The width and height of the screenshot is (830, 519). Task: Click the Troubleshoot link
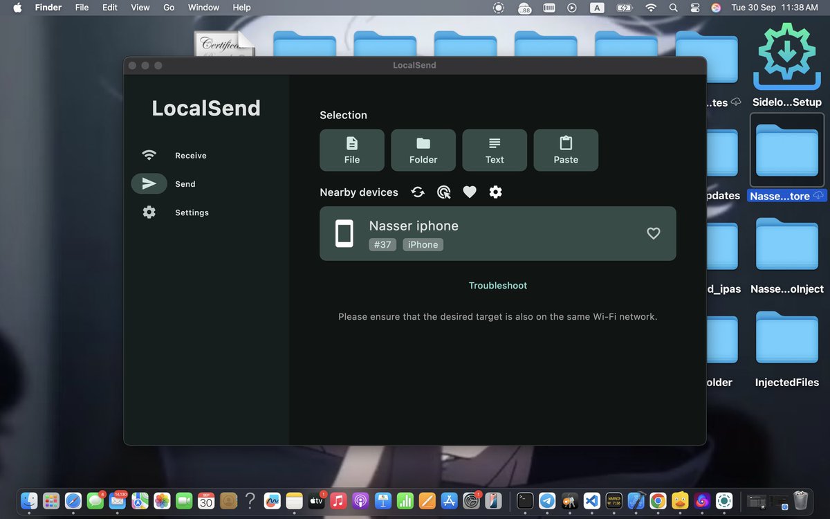point(498,286)
